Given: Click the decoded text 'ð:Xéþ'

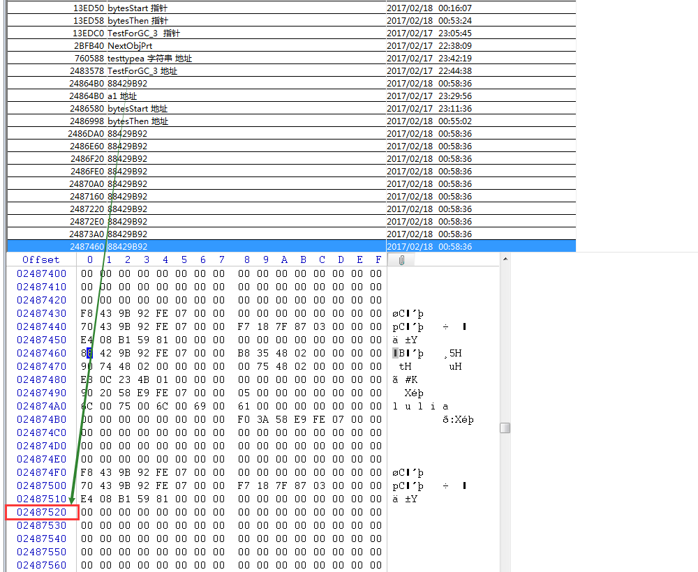Looking at the screenshot, I should (458, 419).
